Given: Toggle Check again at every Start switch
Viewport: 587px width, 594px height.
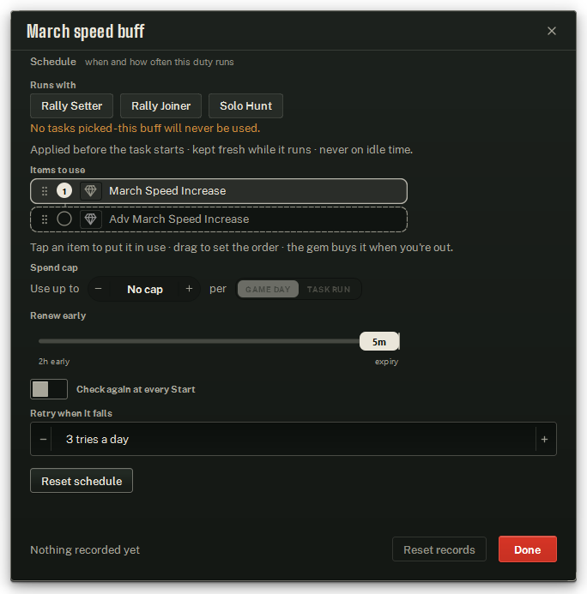Looking at the screenshot, I should 49,389.
